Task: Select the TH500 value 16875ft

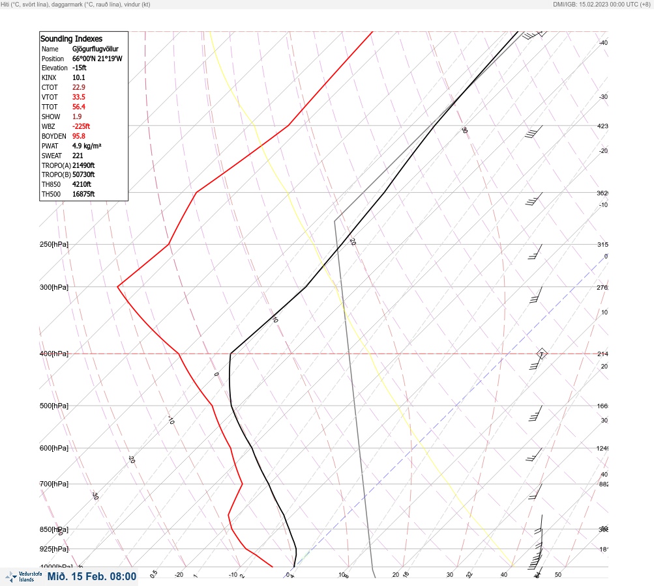Action: tap(83, 194)
